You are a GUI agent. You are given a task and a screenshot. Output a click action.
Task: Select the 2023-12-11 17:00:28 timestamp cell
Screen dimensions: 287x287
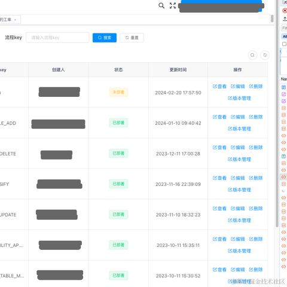tap(178, 154)
